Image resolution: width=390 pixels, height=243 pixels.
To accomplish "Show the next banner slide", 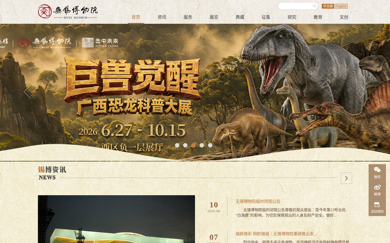I will click(x=363, y=92).
